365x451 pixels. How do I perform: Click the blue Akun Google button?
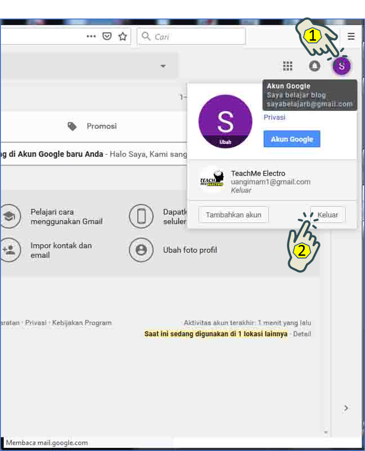point(292,139)
